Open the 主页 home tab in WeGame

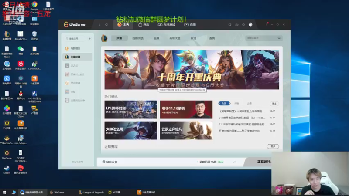pos(123,24)
